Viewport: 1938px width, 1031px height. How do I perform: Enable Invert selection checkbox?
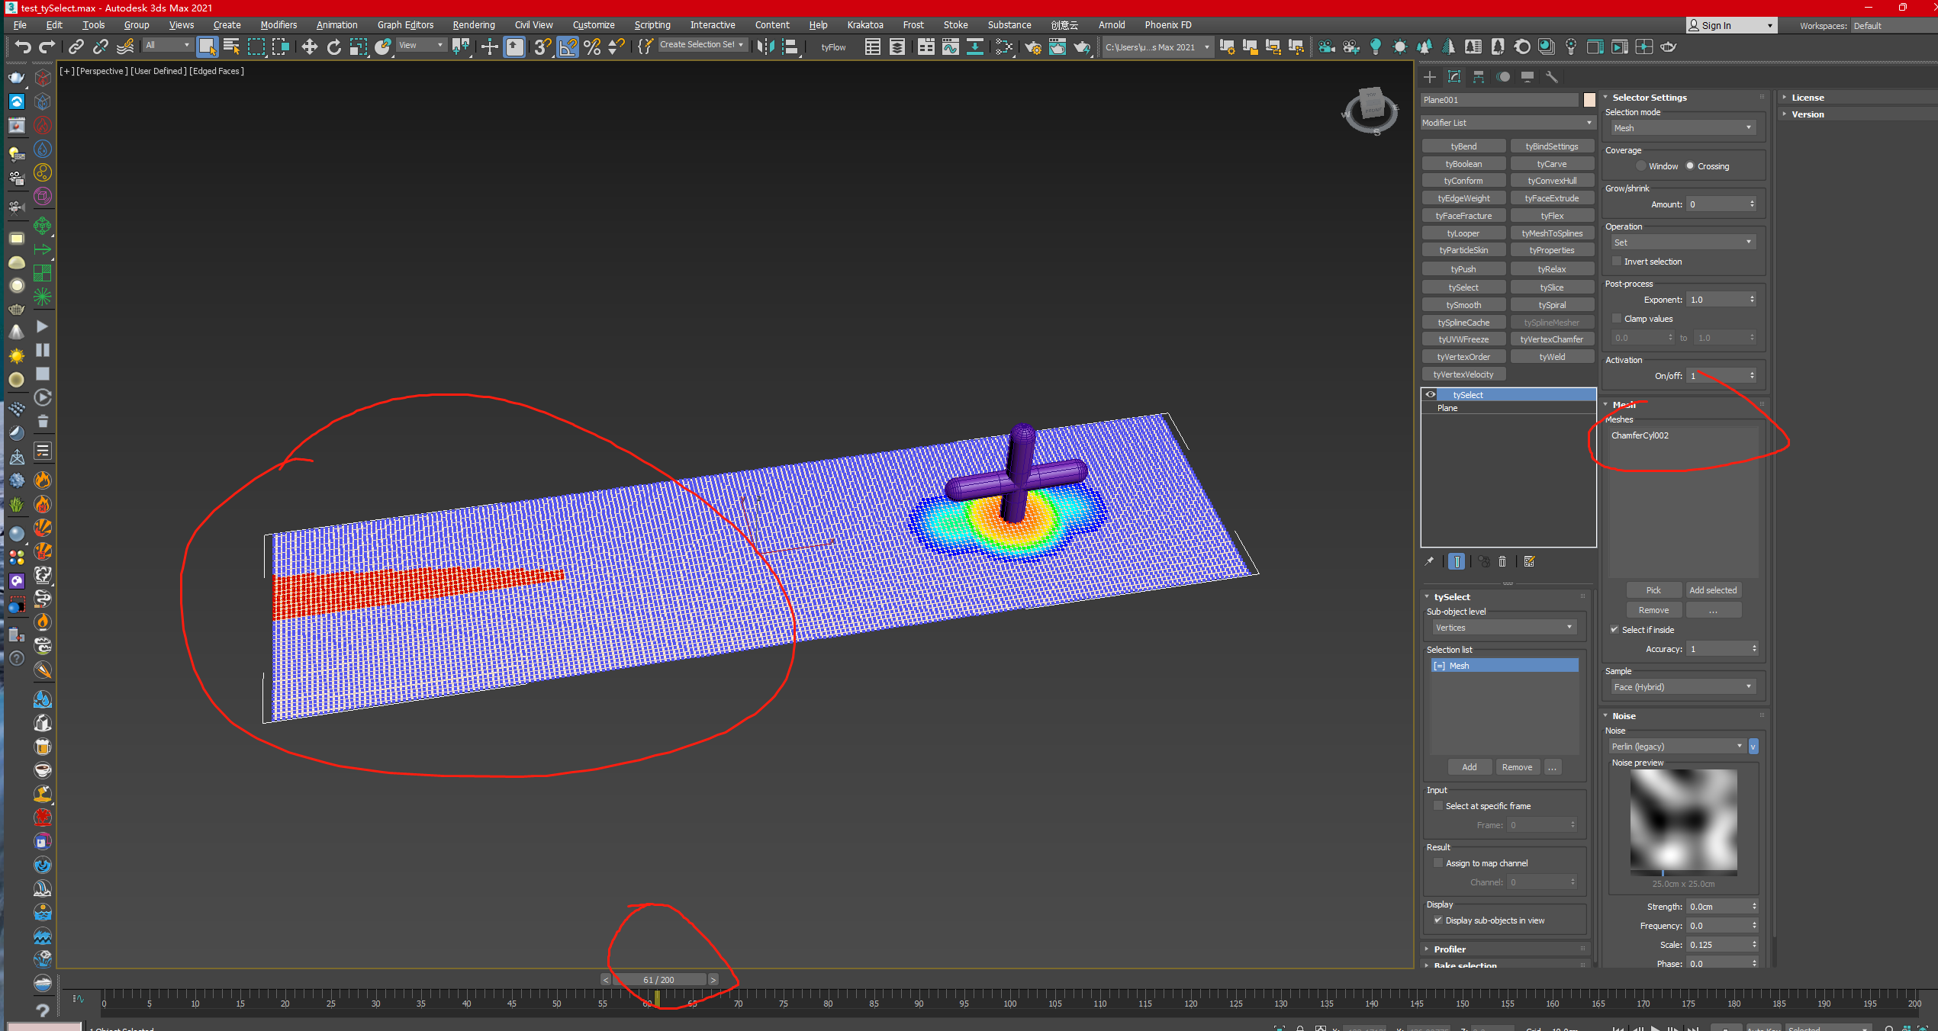tap(1617, 262)
